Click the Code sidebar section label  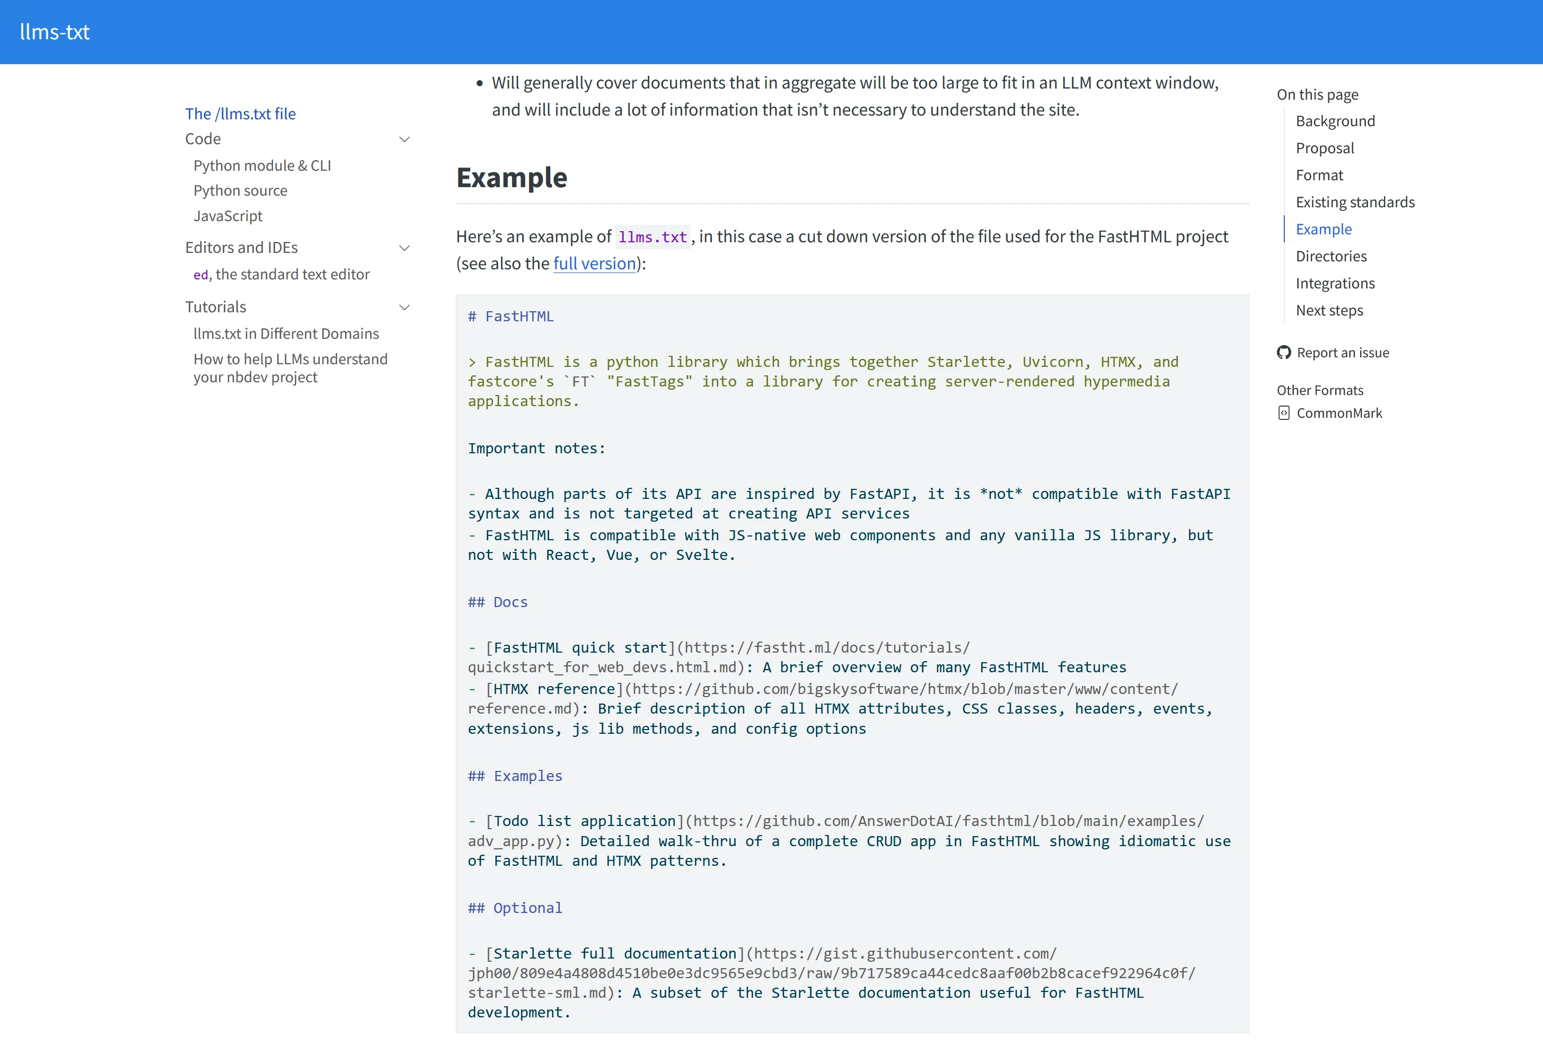point(202,139)
